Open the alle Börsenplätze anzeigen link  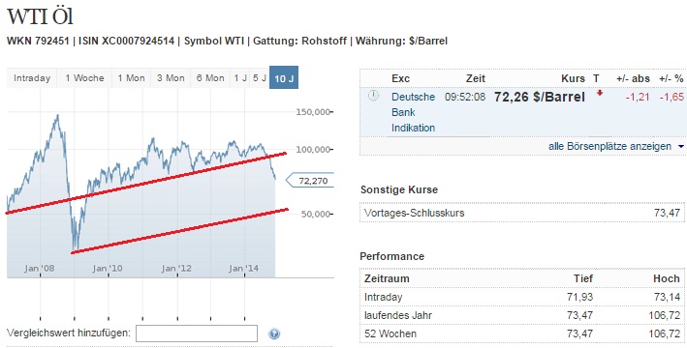pyautogui.click(x=609, y=146)
